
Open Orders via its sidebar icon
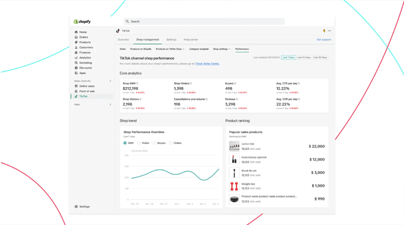76,37
